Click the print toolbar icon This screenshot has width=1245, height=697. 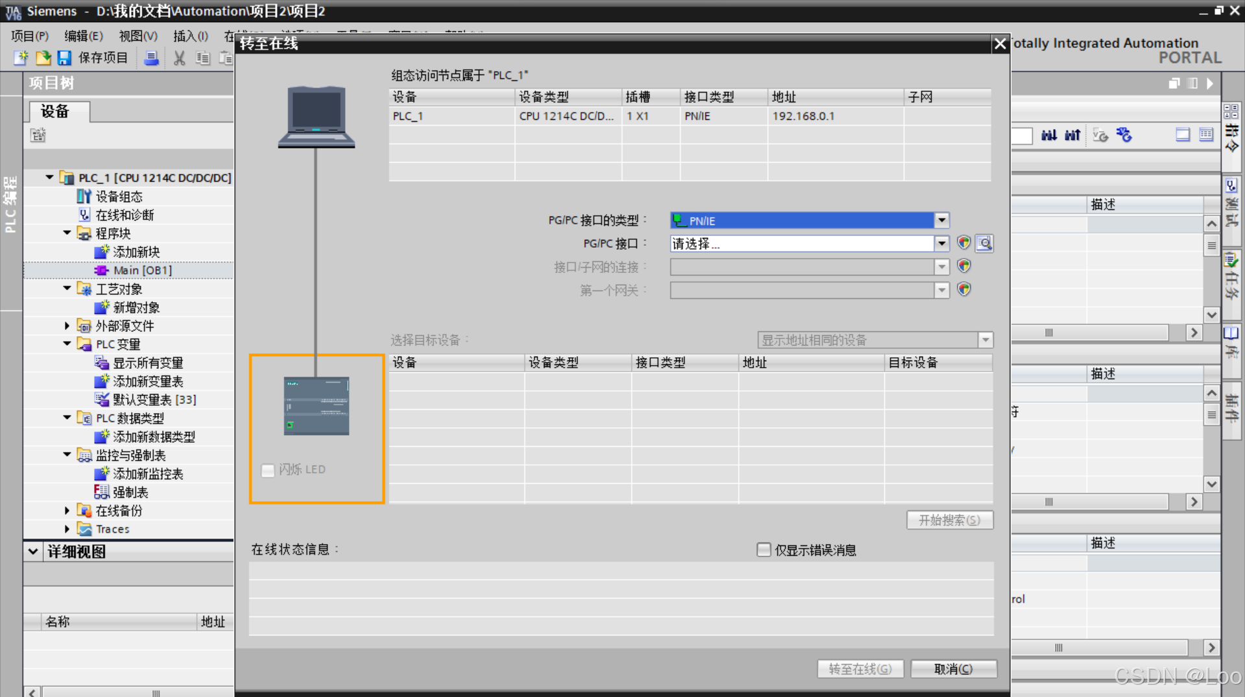point(151,58)
